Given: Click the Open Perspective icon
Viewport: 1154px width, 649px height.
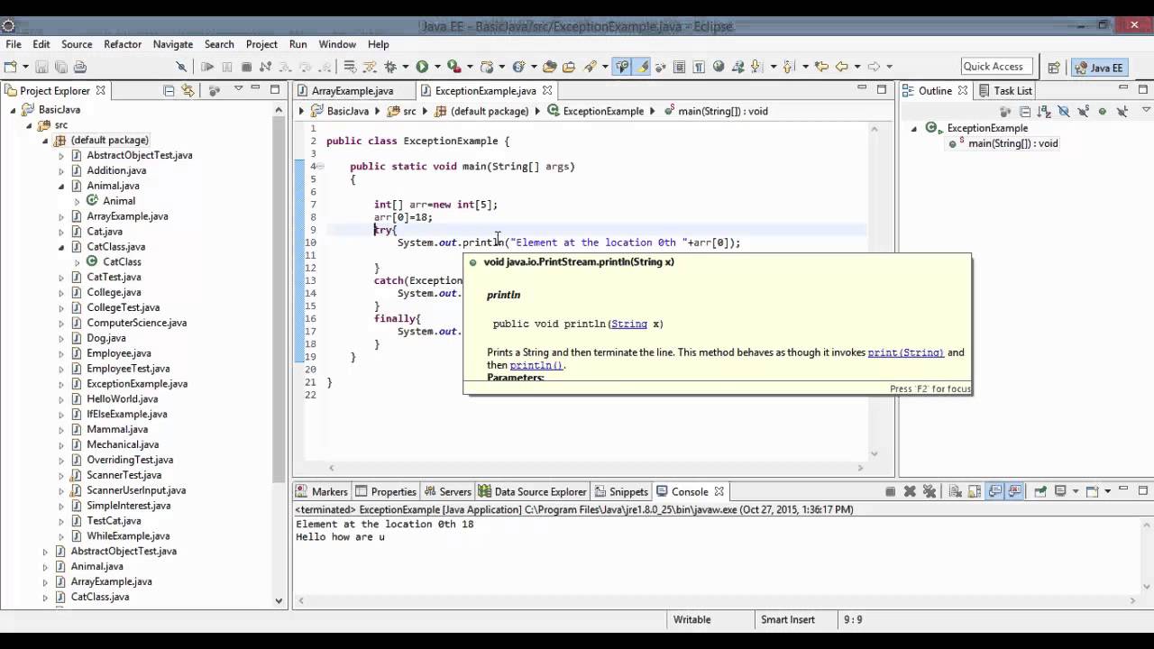Looking at the screenshot, I should click(x=1053, y=67).
